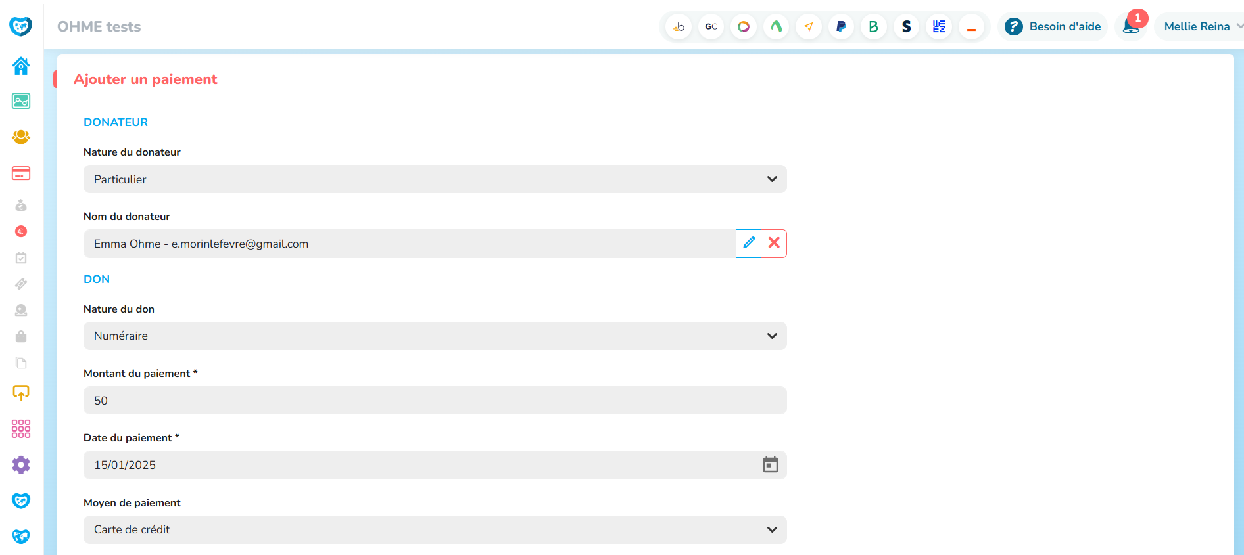Expand the Moyen de paiement dropdown
The height and width of the screenshot is (555, 1244).
click(x=435, y=529)
